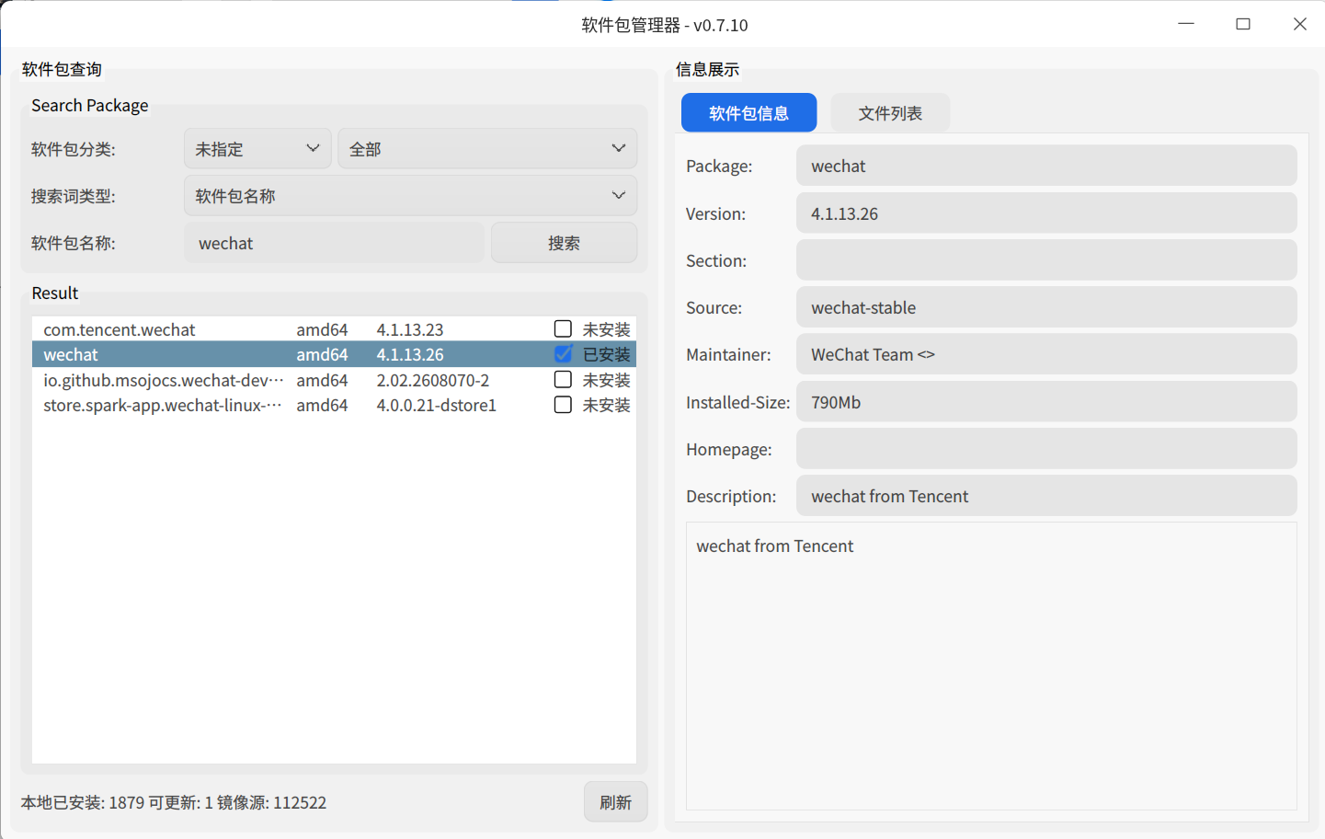Select the io.github.msojocs.wechat-dev result row
The height and width of the screenshot is (839, 1325).
(x=334, y=380)
